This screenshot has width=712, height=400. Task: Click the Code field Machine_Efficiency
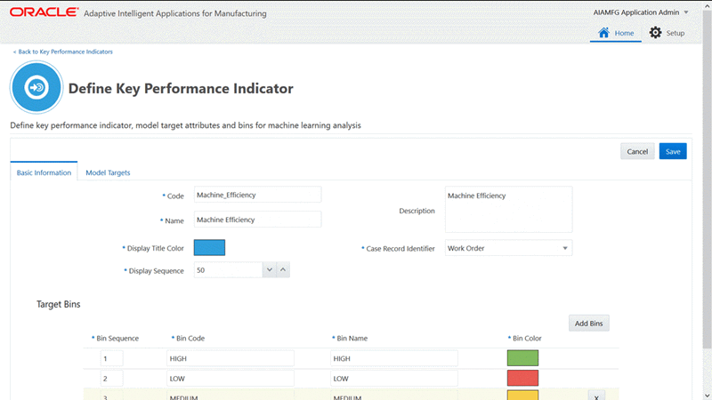coord(257,195)
